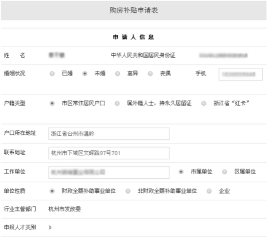
Task: Click the 申请人信息 section heading
Action: click(133, 37)
